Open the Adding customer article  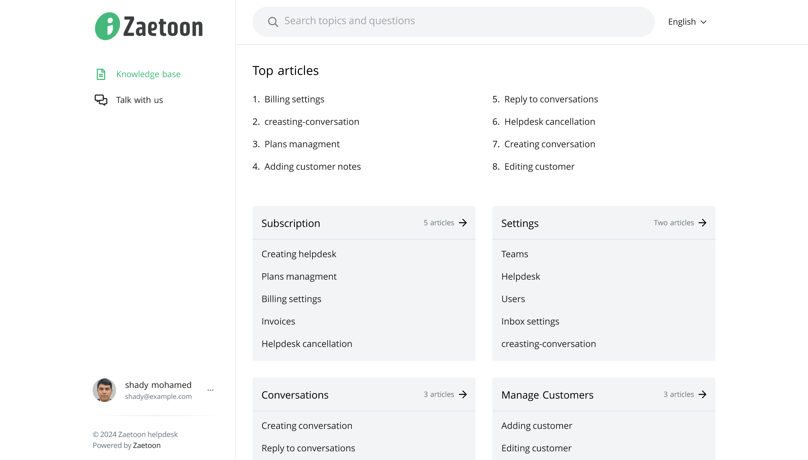pyautogui.click(x=536, y=426)
